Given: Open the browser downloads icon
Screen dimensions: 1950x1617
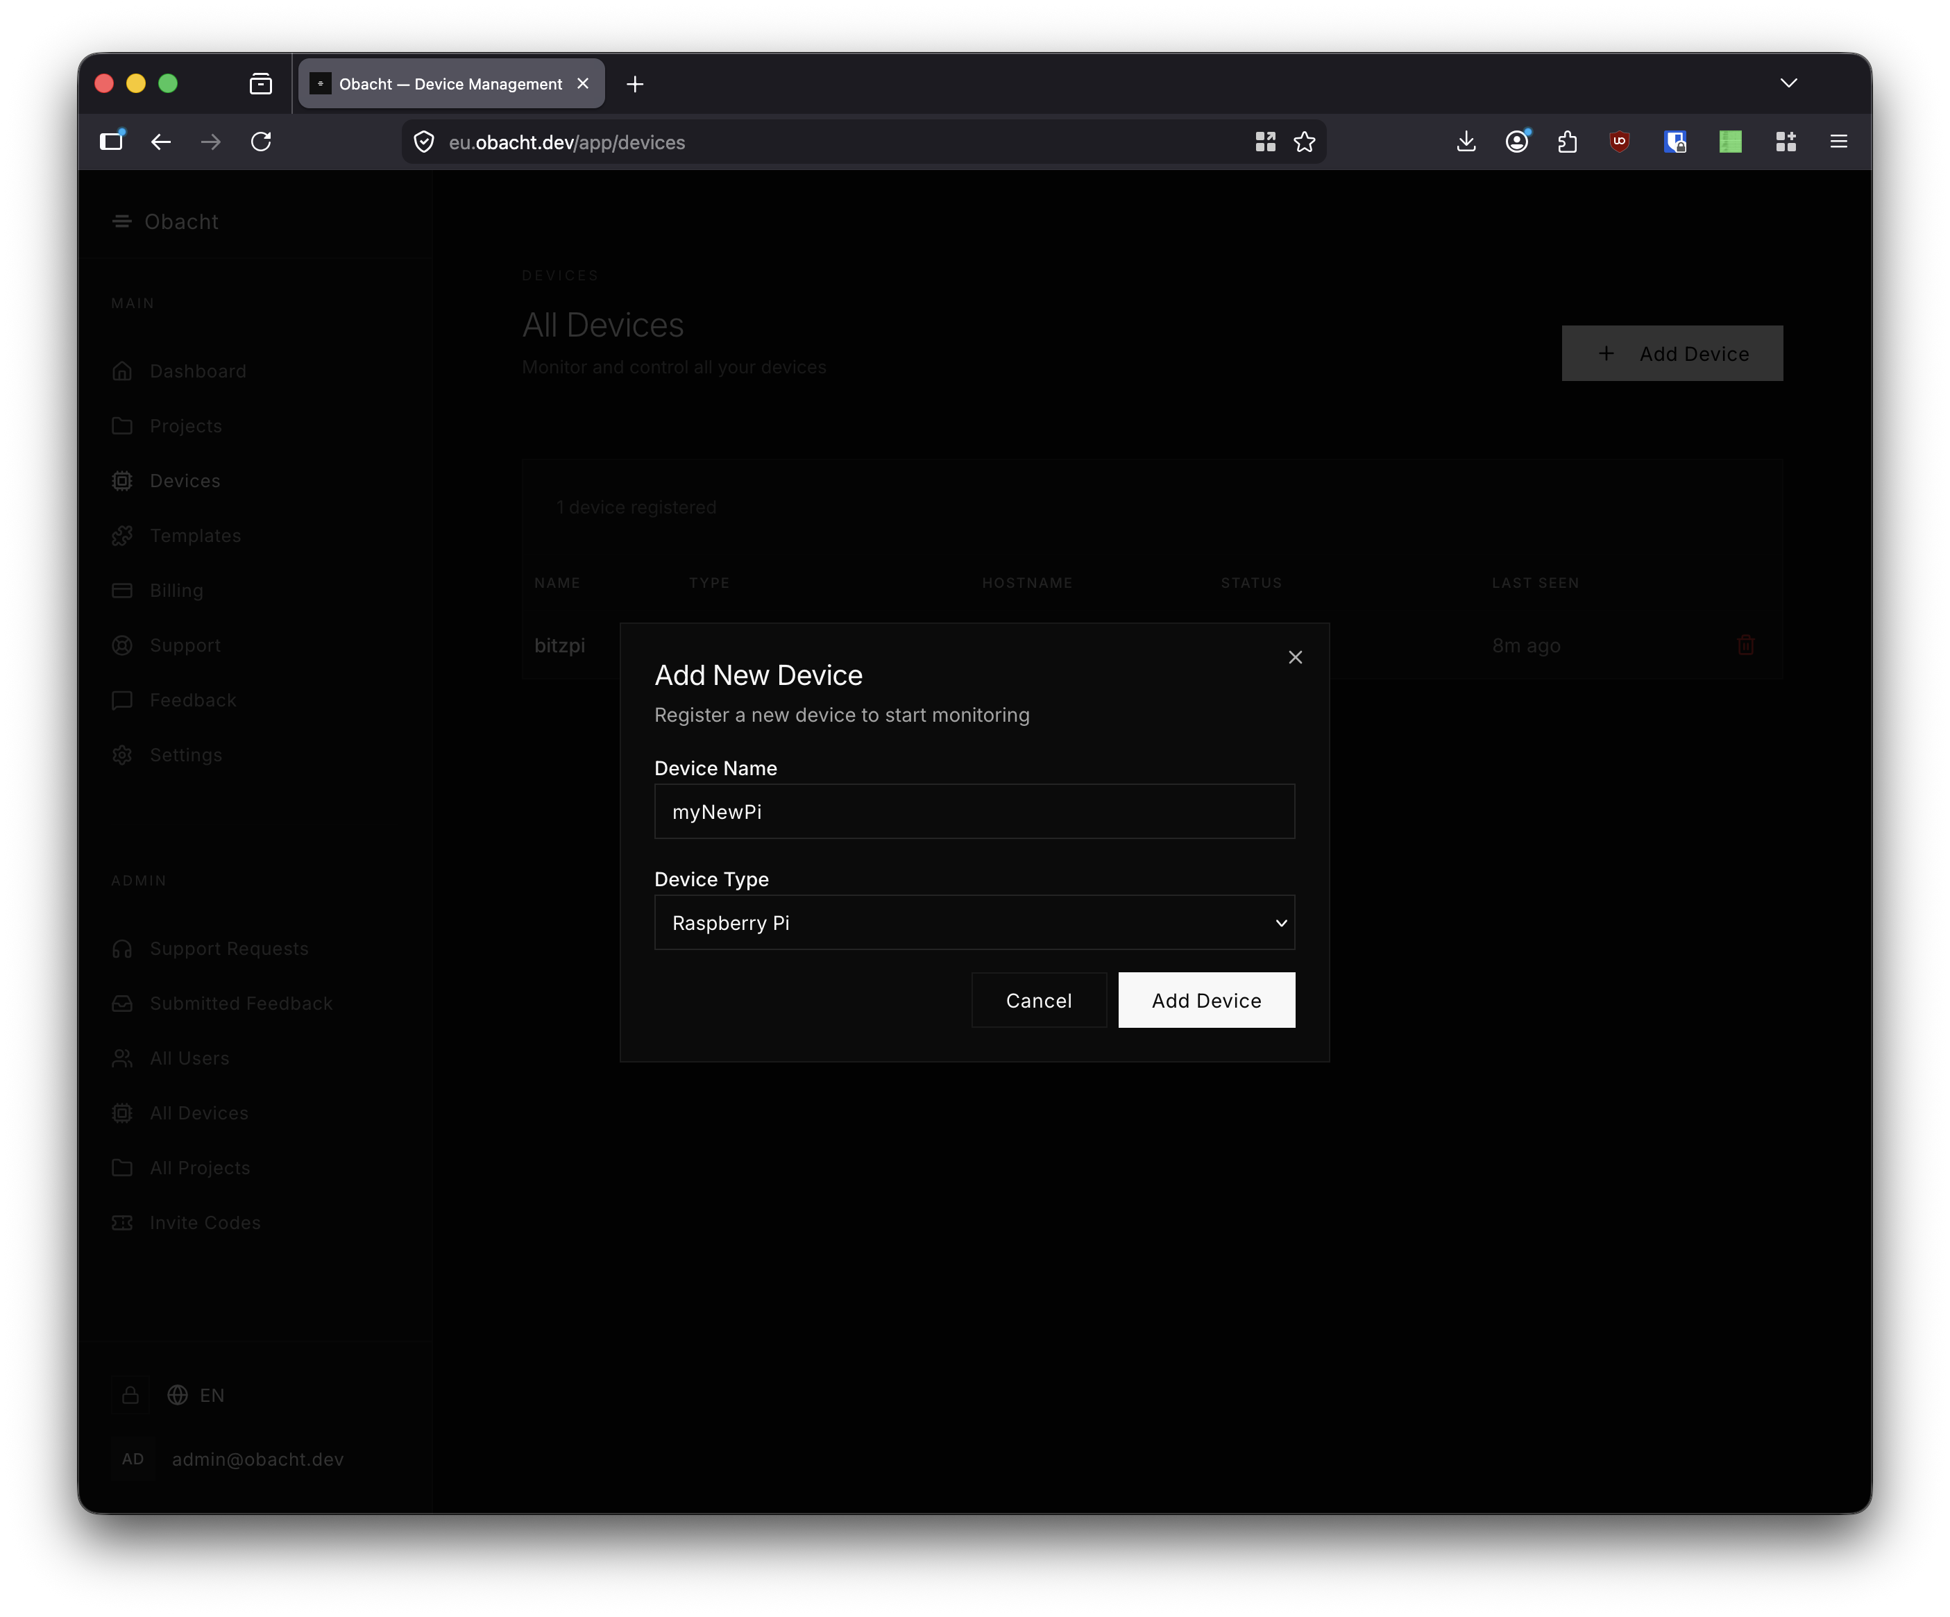Looking at the screenshot, I should click(x=1466, y=141).
